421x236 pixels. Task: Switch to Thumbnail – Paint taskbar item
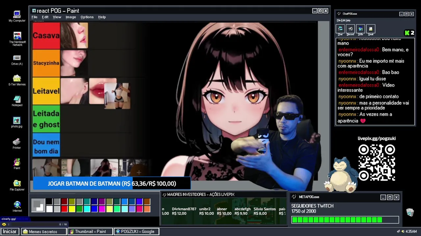coord(90,231)
